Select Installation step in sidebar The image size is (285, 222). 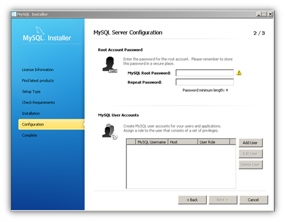click(31, 113)
